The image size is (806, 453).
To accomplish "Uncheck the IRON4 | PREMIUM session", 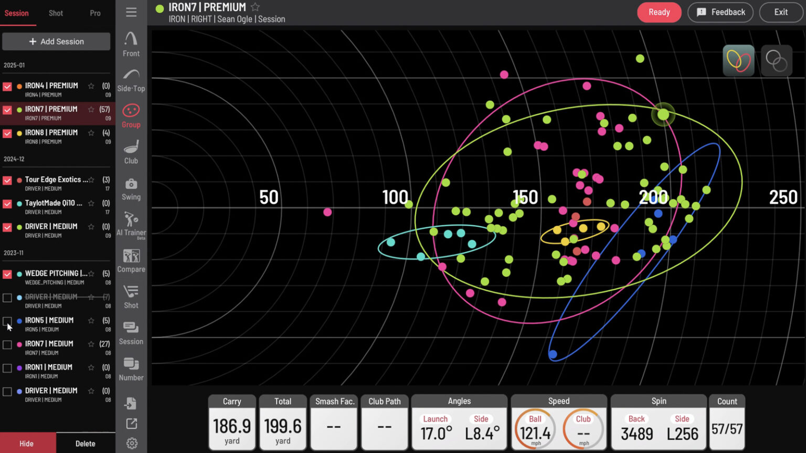I will 7,87.
